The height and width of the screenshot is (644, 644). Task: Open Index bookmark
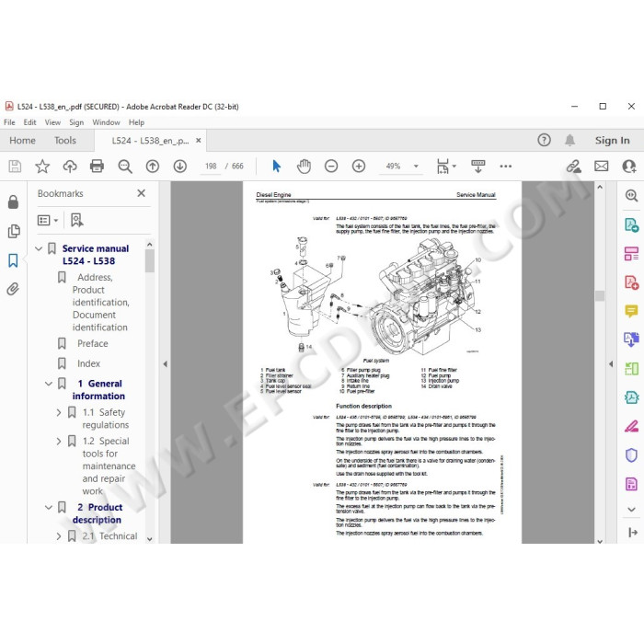click(88, 363)
